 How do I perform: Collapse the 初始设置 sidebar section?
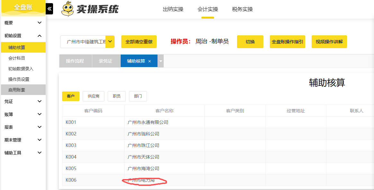[x=40, y=36]
